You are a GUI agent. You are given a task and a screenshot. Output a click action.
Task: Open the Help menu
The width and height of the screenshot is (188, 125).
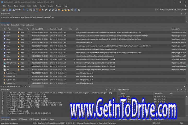(x=66, y=6)
